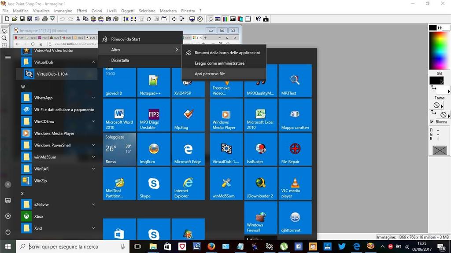Click the Start menu hamburger icon

coord(8,58)
